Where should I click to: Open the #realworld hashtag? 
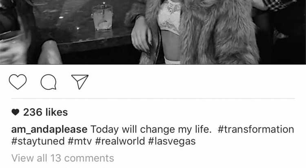click(120, 141)
